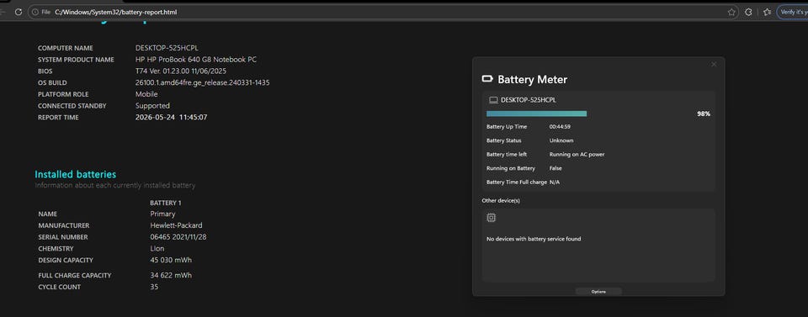This screenshot has width=808, height=317.
Task: Select report time 2026-05-24 11:45:07
Action: coord(171,118)
